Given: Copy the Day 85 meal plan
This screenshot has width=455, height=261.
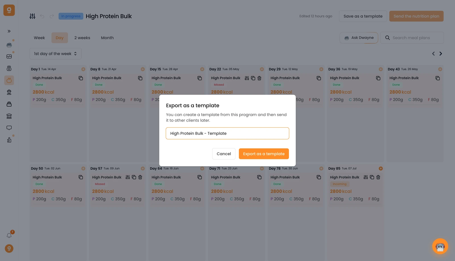Looking at the screenshot, I should coord(372,177).
